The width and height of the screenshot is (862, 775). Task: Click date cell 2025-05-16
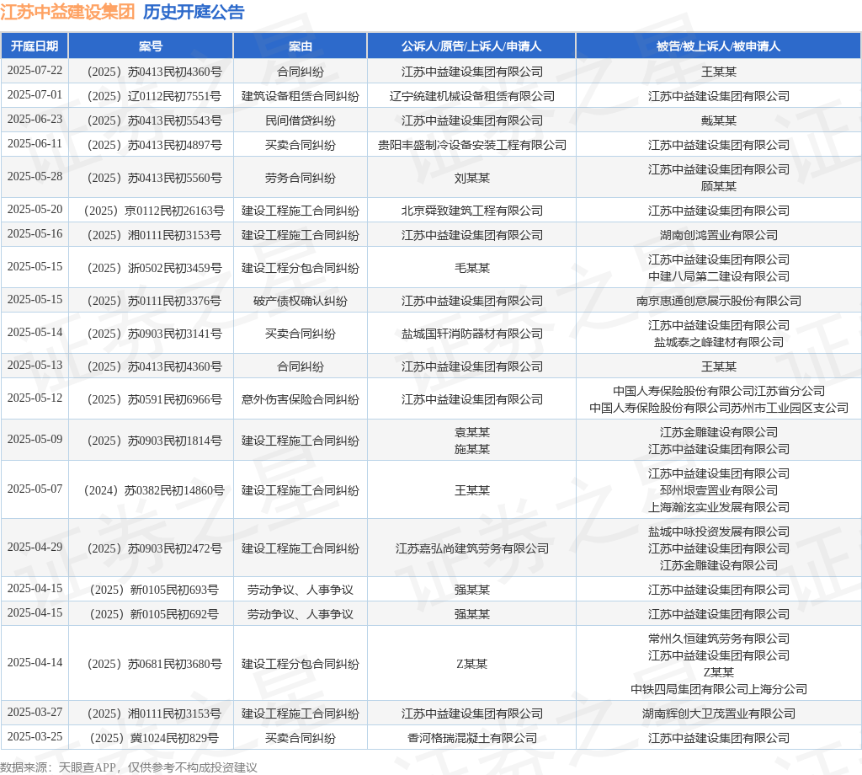pos(35,234)
